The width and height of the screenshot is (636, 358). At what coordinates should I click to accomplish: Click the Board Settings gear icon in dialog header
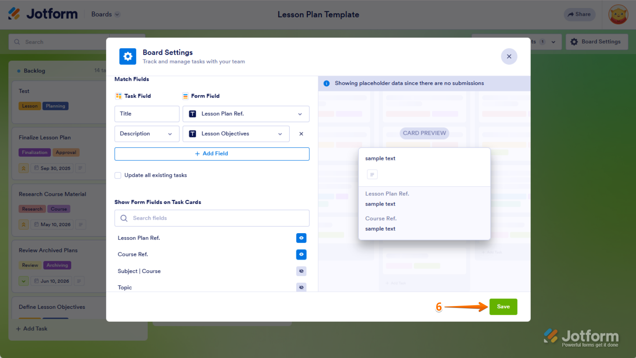click(128, 57)
